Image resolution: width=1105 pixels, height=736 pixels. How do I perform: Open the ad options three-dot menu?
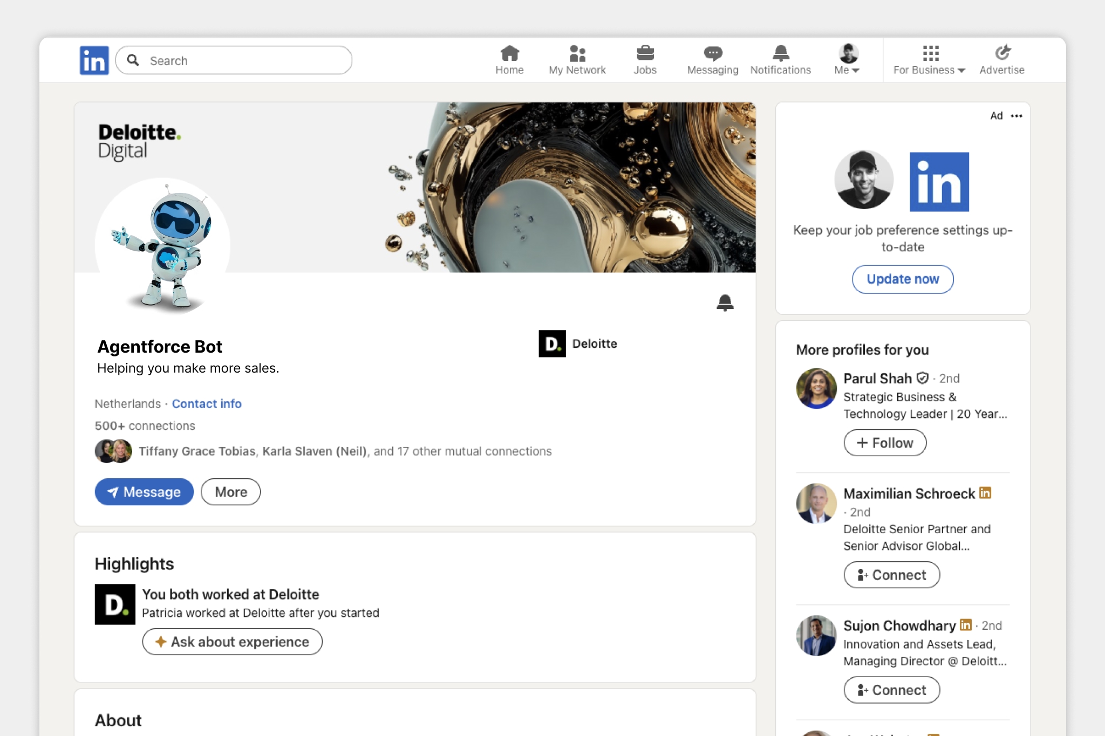[1017, 116]
